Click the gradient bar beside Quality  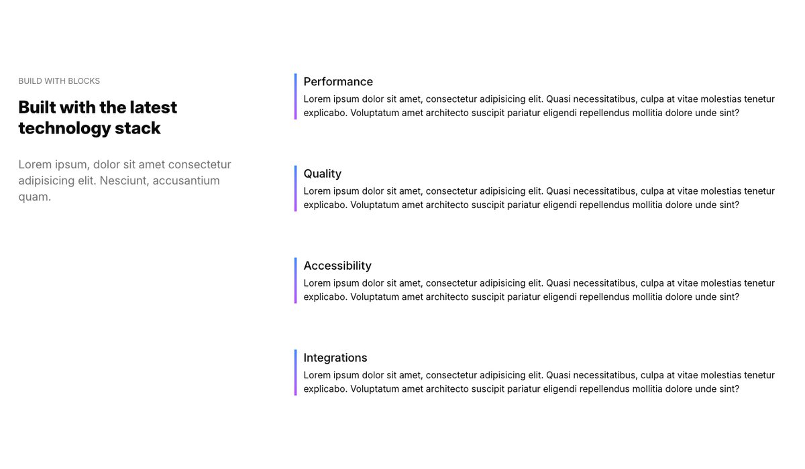pyautogui.click(x=295, y=189)
